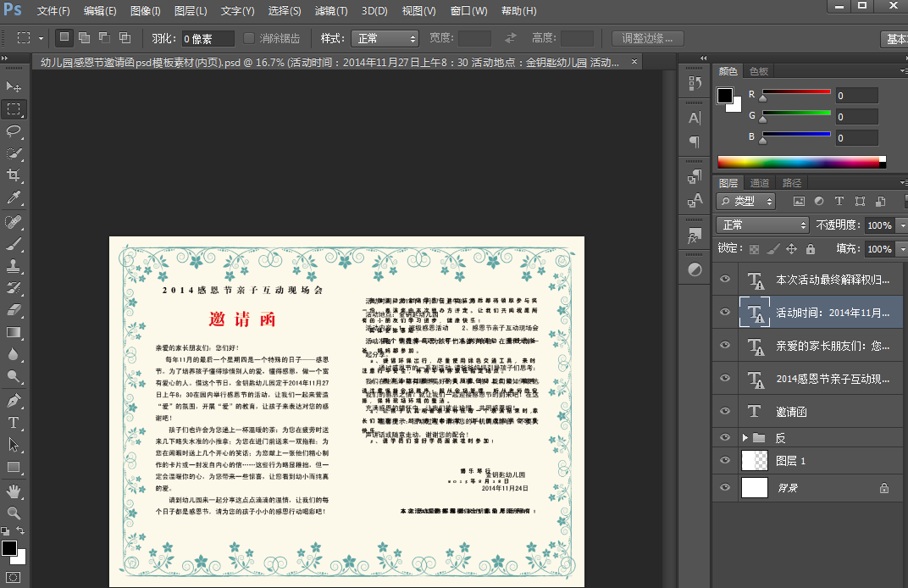Select the Eyedropper tool

tap(14, 197)
